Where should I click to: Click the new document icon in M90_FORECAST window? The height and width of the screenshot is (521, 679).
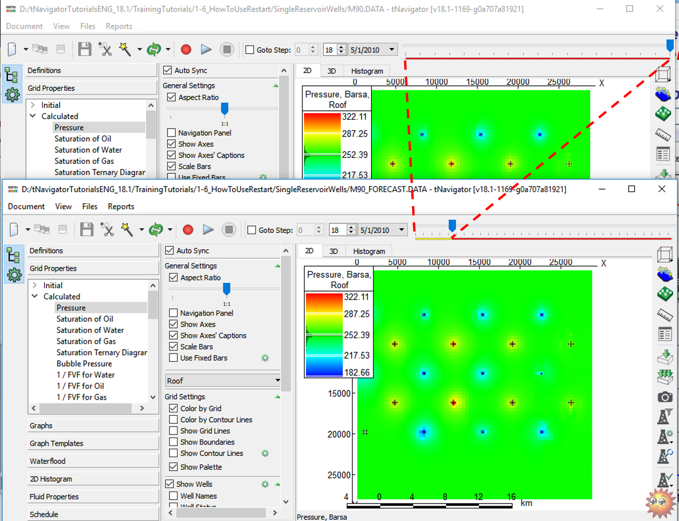(14, 230)
